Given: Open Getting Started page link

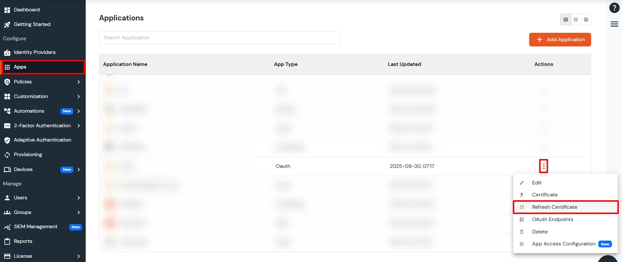Looking at the screenshot, I should click(x=32, y=24).
